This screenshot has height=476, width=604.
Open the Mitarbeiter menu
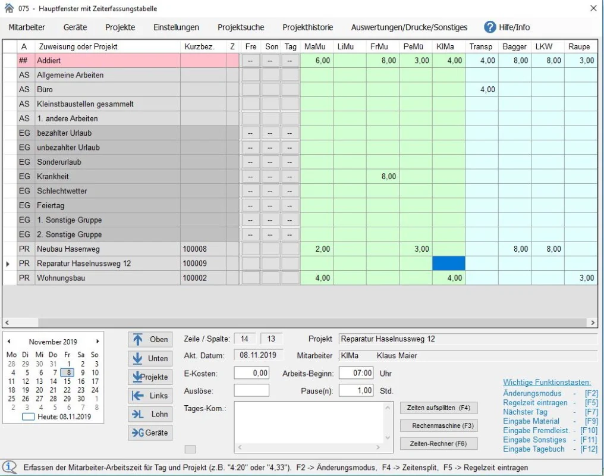point(27,27)
